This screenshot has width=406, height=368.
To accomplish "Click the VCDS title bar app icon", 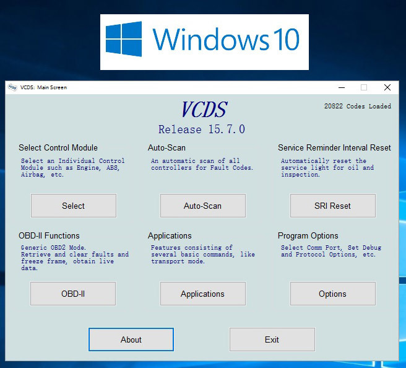I will click(12, 87).
